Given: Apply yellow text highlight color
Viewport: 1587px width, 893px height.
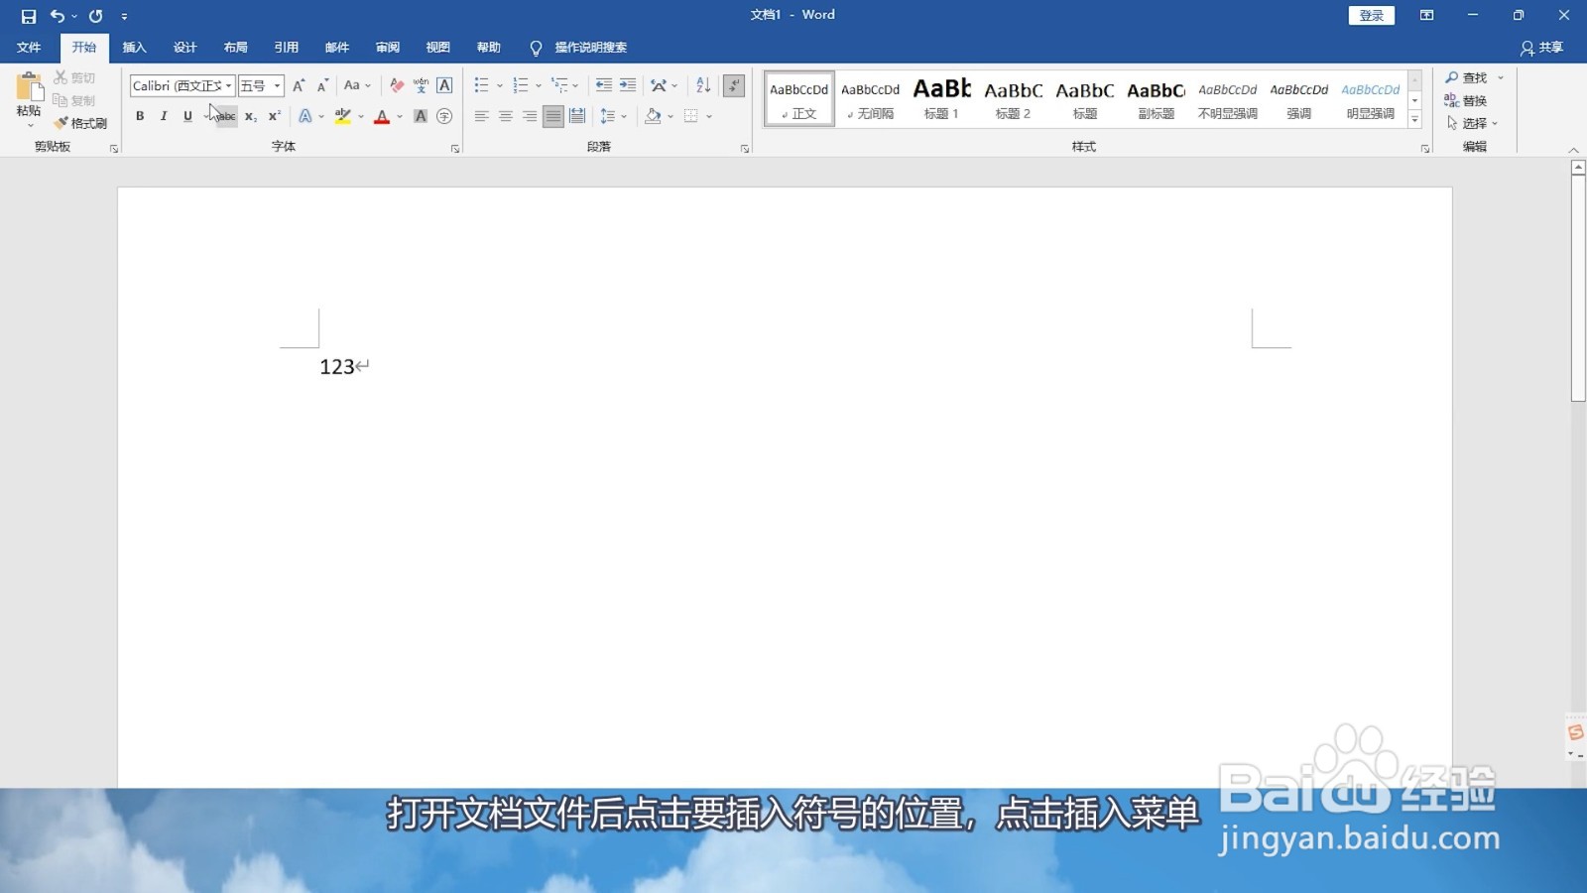Looking at the screenshot, I should point(342,116).
